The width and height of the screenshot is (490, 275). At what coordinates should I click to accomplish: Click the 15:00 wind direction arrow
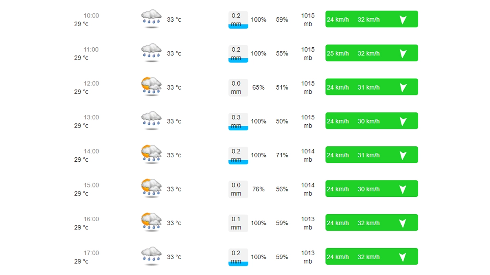pos(403,189)
